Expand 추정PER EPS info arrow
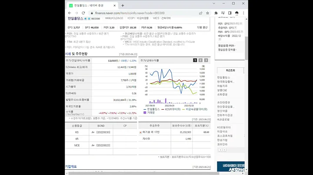 pyautogui.click(x=236, y=28)
